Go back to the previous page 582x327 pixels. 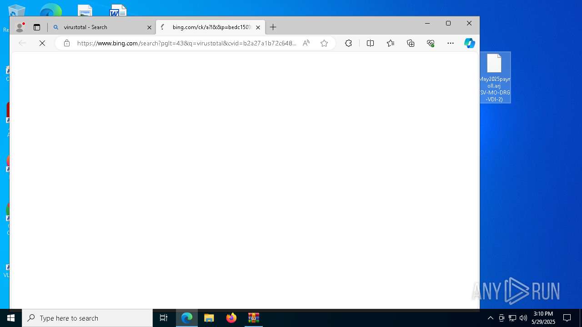22,43
